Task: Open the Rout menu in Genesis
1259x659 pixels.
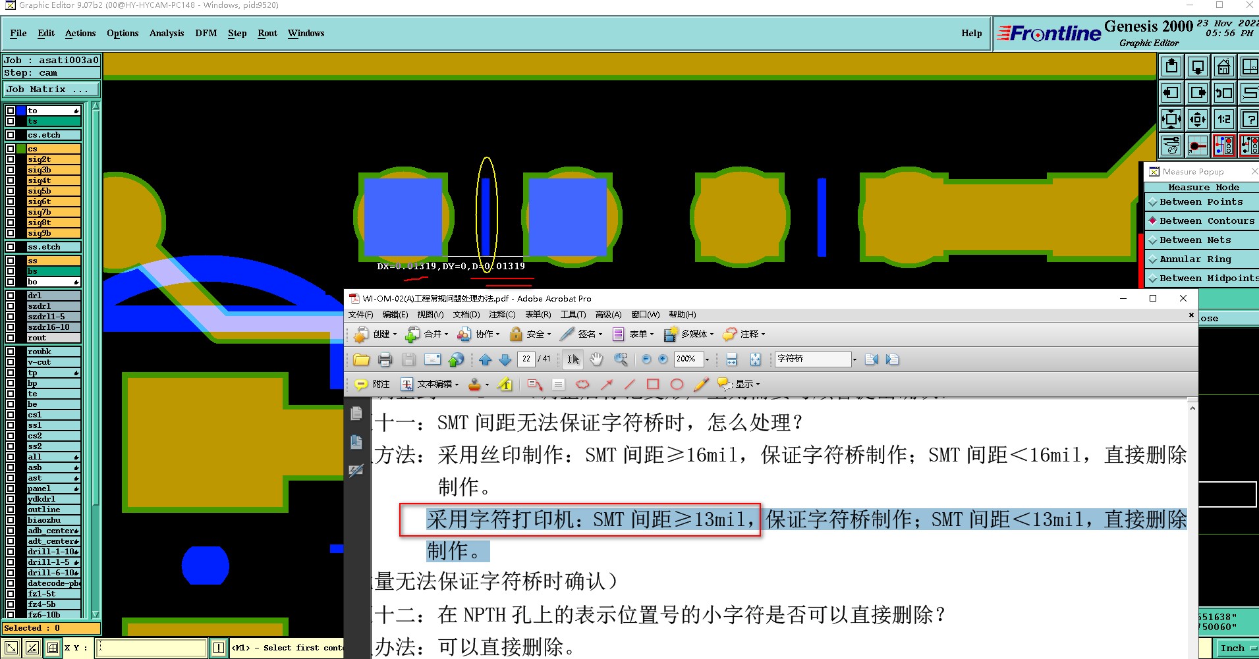Action: coord(267,33)
